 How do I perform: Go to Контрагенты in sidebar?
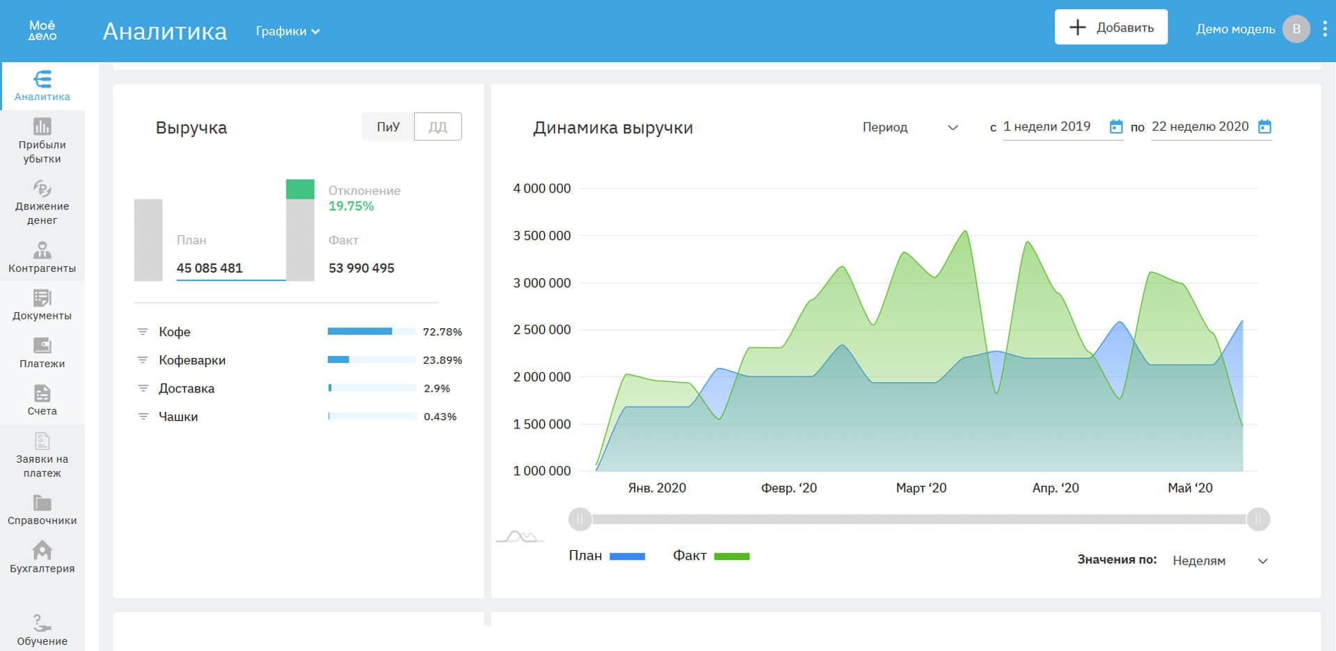pos(42,250)
